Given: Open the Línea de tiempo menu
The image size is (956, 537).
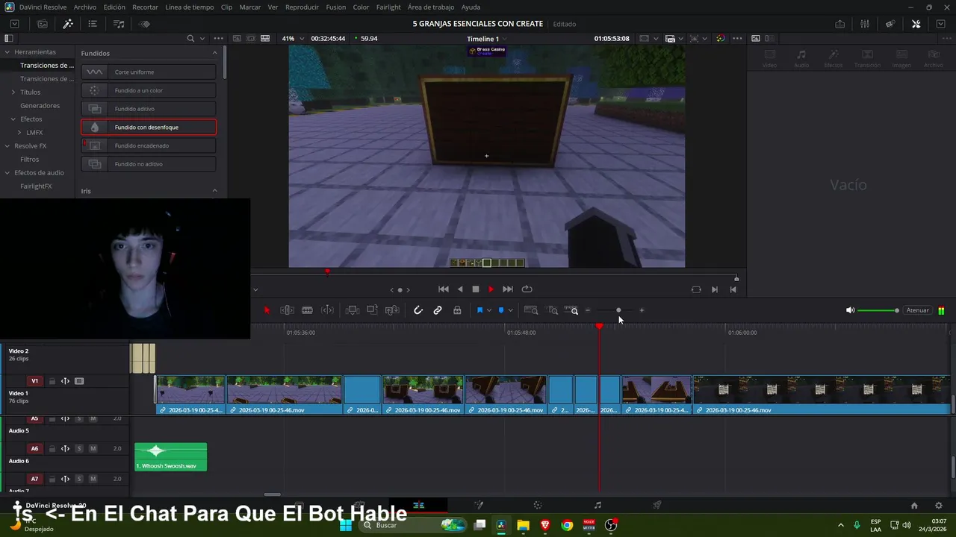Looking at the screenshot, I should pos(189,7).
